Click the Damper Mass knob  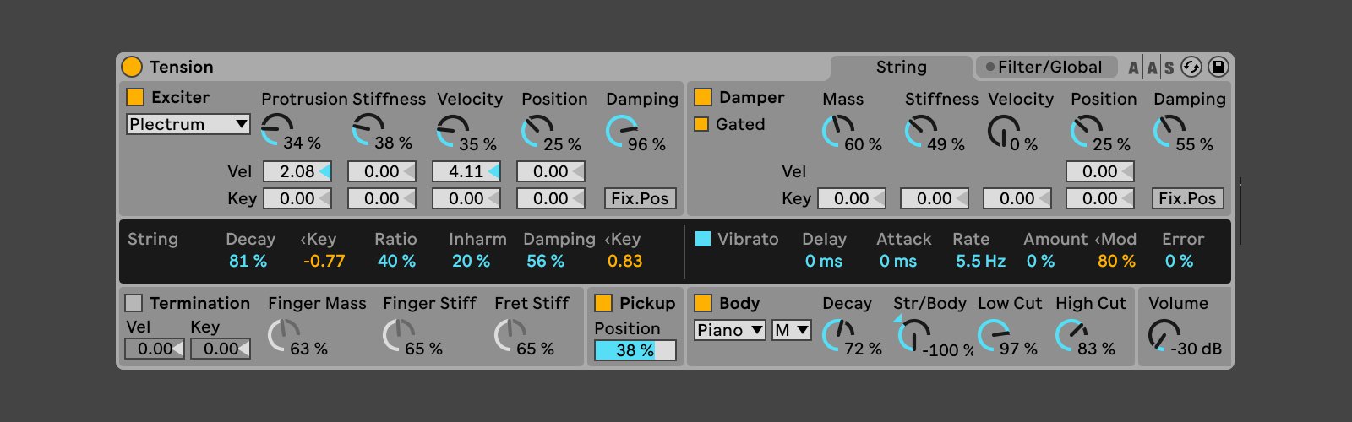pos(837,131)
